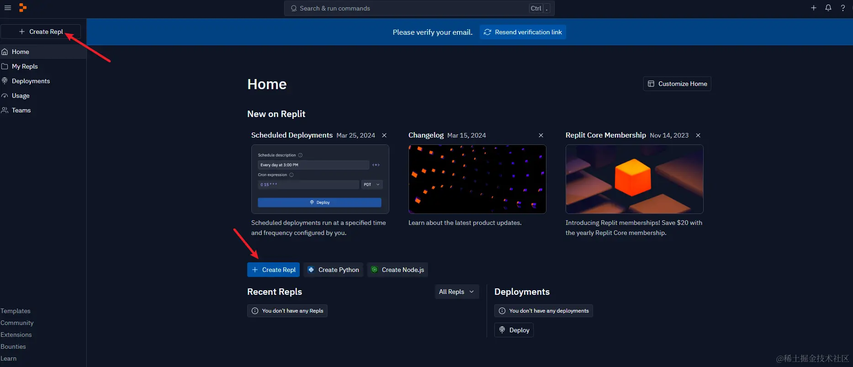Open the Learn link
The width and height of the screenshot is (853, 367).
pyautogui.click(x=8, y=358)
